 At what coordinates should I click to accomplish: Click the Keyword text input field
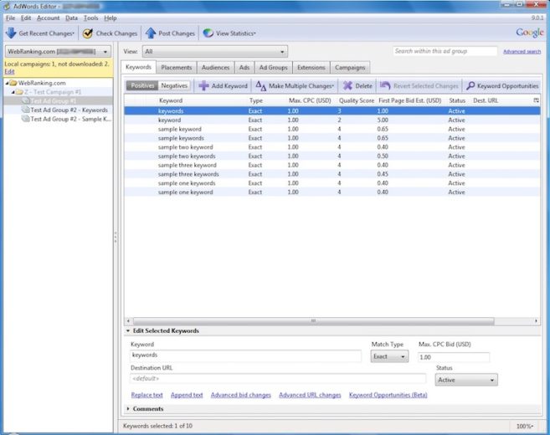pos(245,356)
